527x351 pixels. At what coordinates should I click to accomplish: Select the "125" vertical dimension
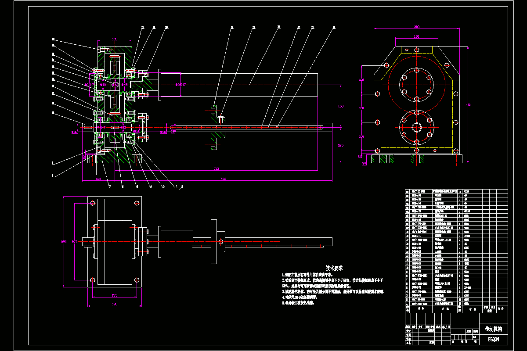point(341,145)
